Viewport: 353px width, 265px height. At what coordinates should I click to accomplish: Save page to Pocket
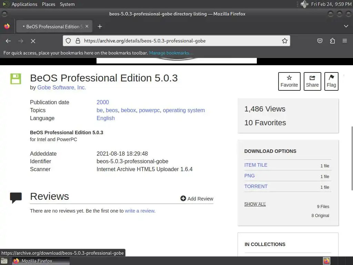point(320,41)
